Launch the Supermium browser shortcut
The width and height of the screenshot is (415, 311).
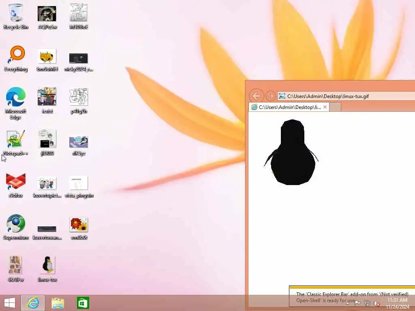pyautogui.click(x=16, y=227)
